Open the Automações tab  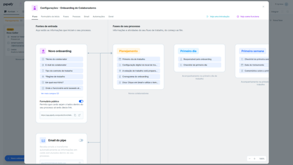pos(99,17)
